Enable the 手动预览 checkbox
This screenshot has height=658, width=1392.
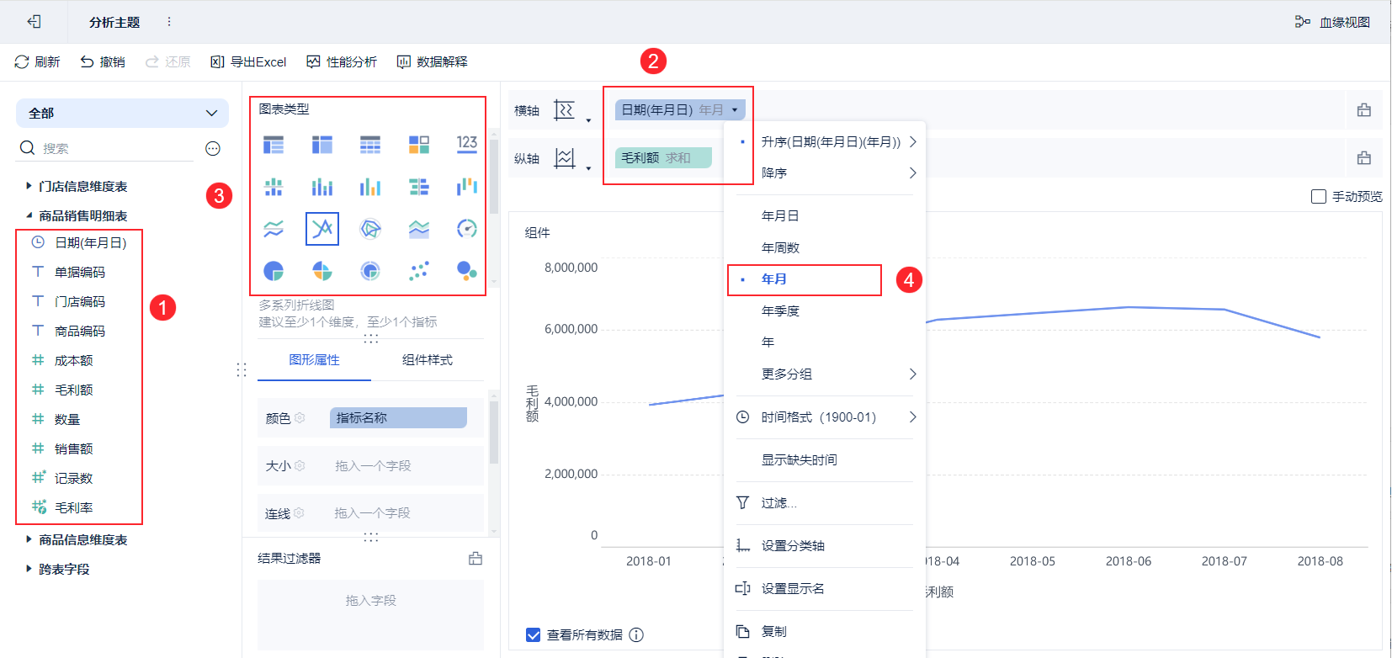click(1319, 196)
